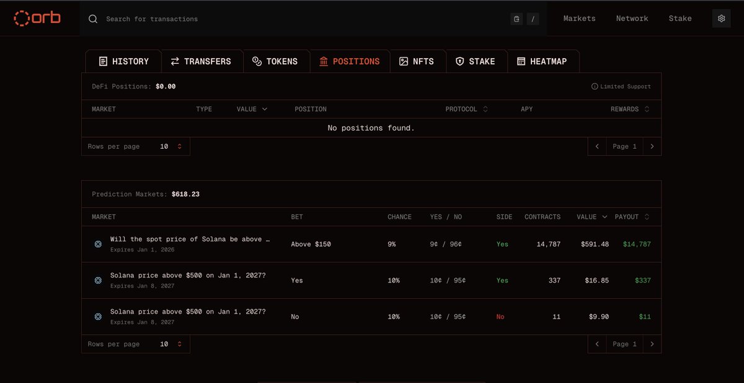Click the red 'No' side label

click(500, 317)
